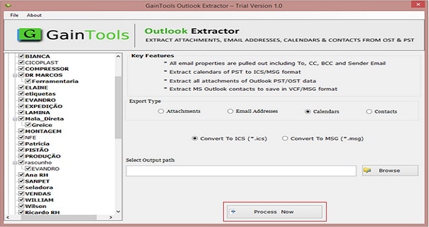429x227 pixels.
Task: Click the Process Now button
Action: (x=275, y=212)
